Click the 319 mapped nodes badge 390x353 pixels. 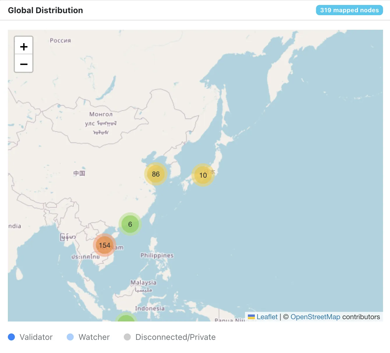click(x=349, y=10)
